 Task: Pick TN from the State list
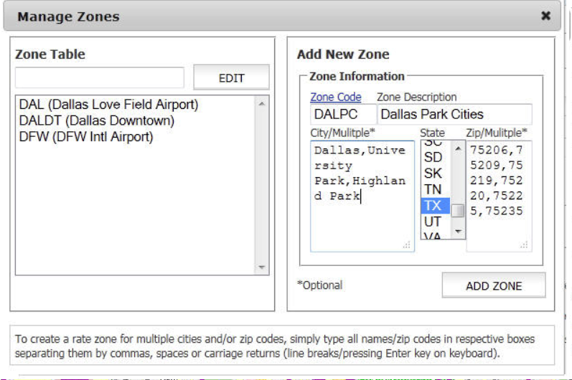[433, 190]
